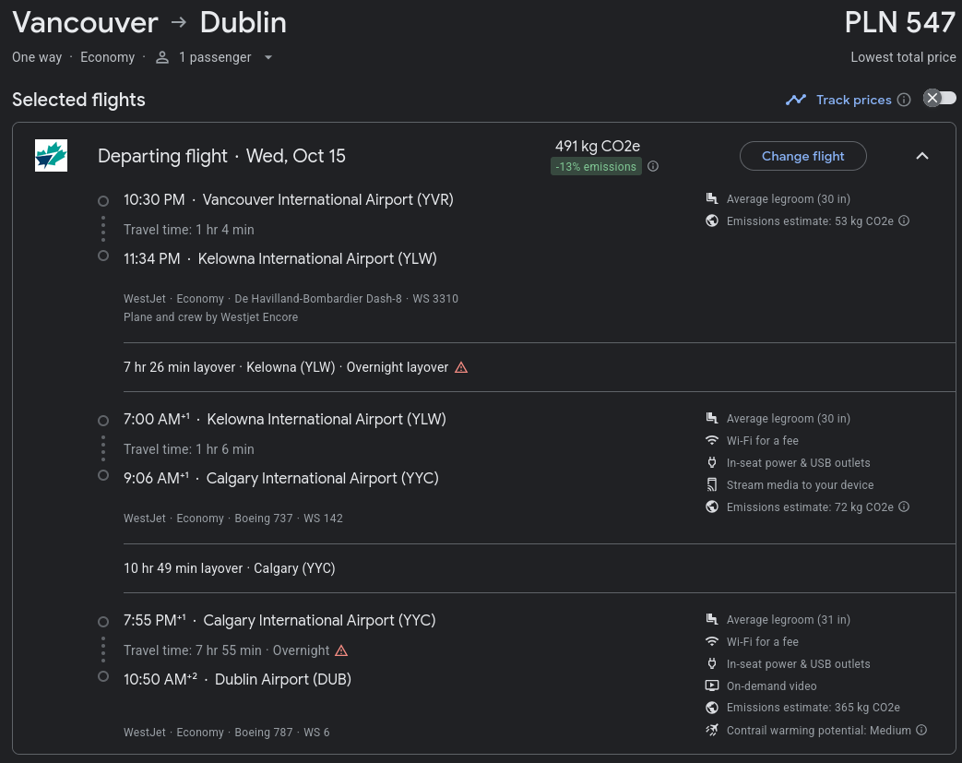This screenshot has width=962, height=763.
Task: Click the Track prices link text
Action: (853, 100)
